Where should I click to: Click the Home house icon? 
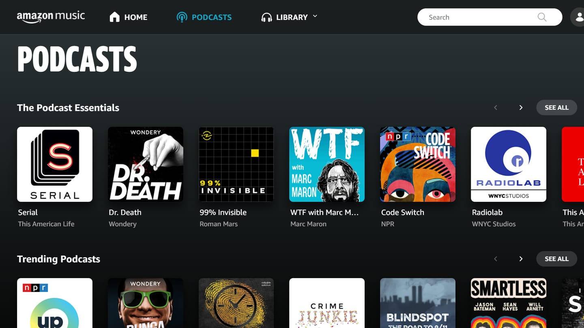coord(115,17)
